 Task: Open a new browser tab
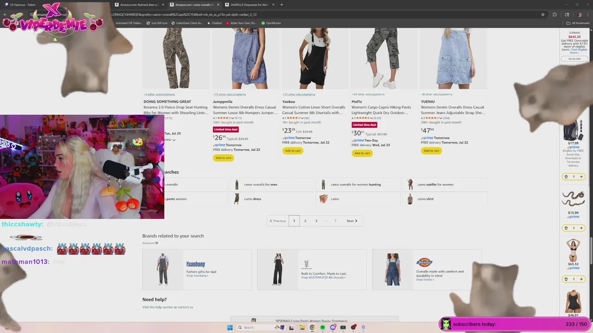(x=281, y=5)
